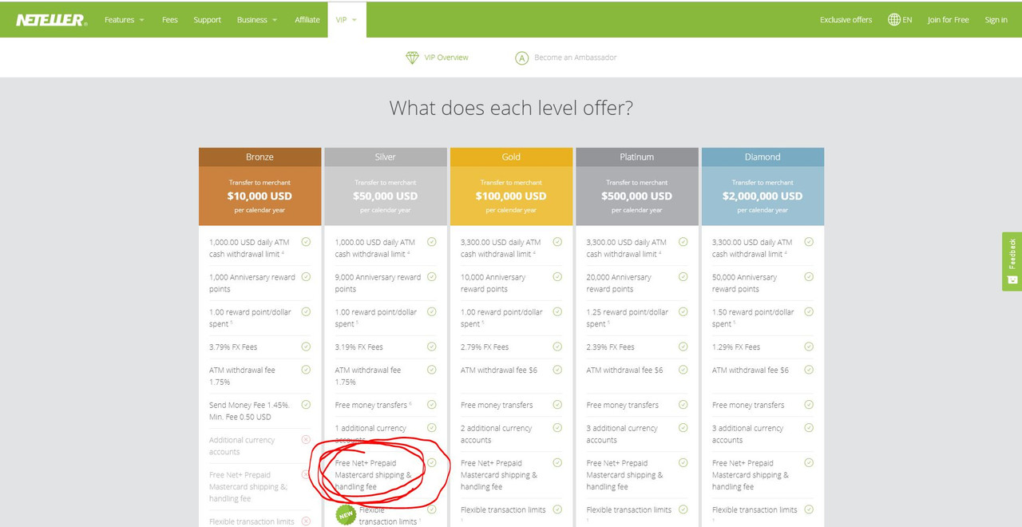Click Platinum '1.25 reward point/dollar spent' text

[628, 318]
